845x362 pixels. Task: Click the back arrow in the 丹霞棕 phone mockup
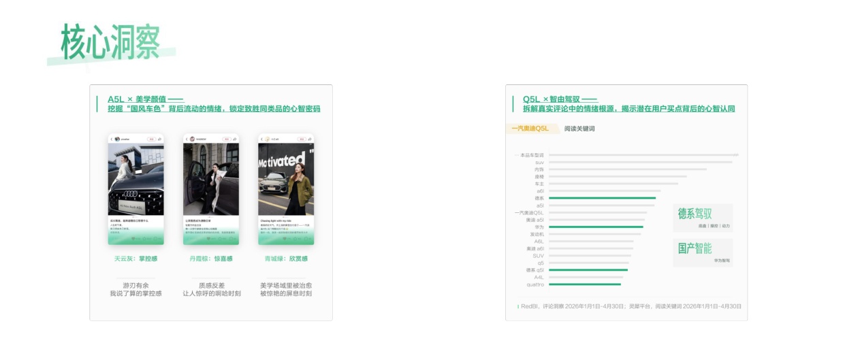coord(187,139)
